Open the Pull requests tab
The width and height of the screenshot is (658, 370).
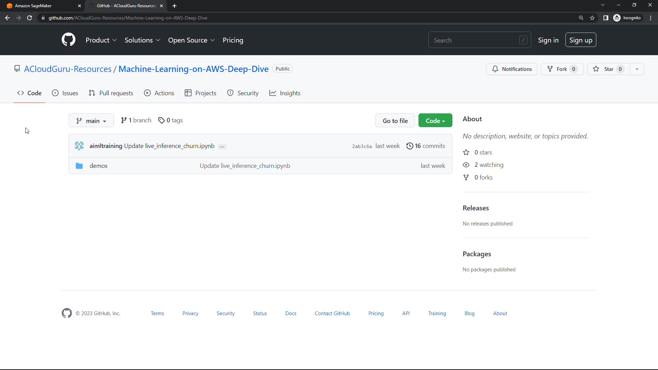[x=111, y=93]
